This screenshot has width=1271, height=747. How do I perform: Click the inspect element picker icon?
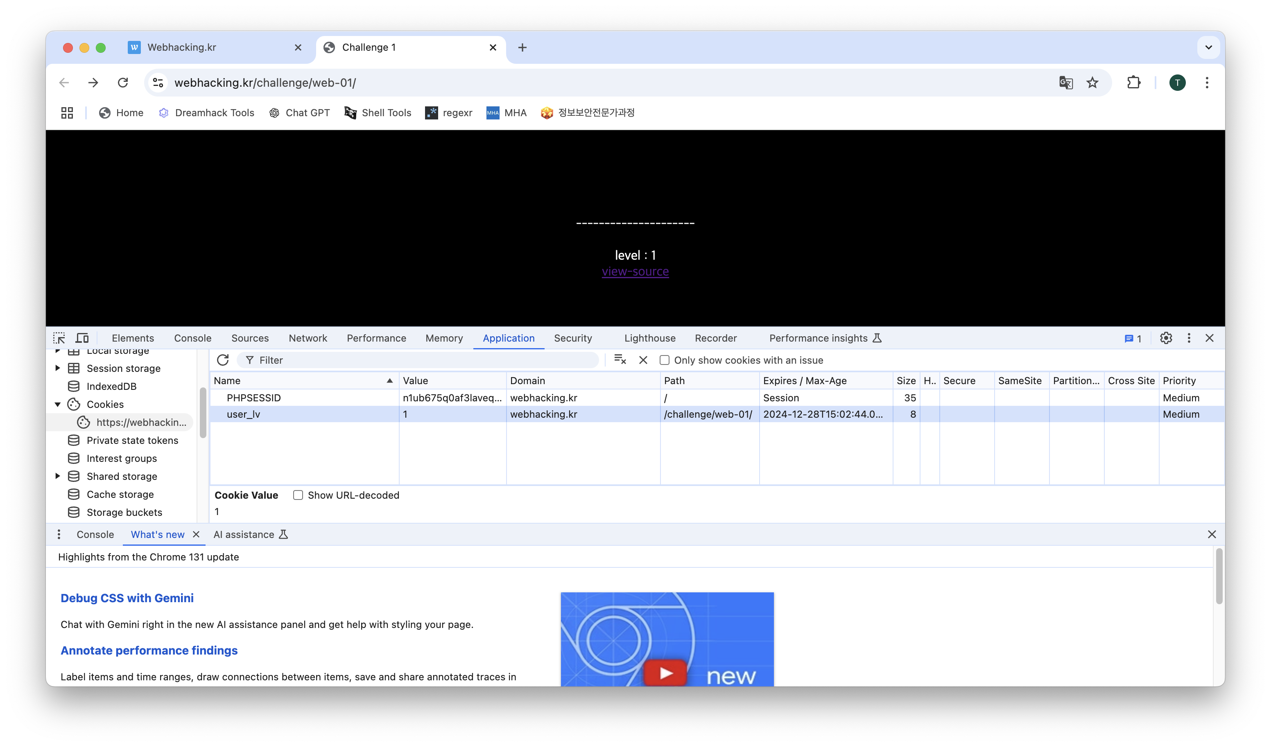tap(59, 338)
